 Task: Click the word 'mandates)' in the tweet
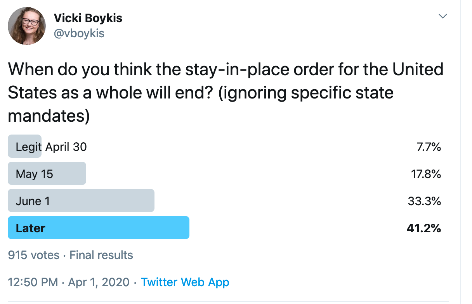click(49, 116)
